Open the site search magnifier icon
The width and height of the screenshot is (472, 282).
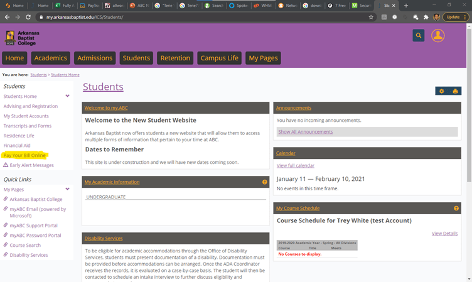point(419,36)
